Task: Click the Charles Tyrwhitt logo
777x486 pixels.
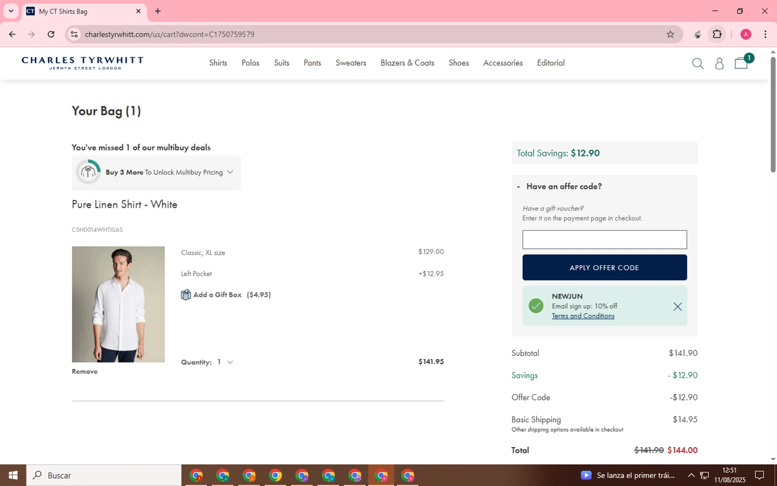Action: click(83, 63)
